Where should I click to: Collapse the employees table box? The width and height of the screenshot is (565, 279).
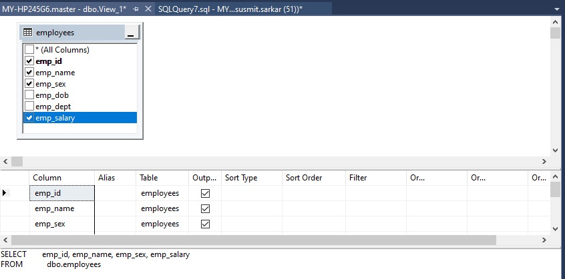131,33
